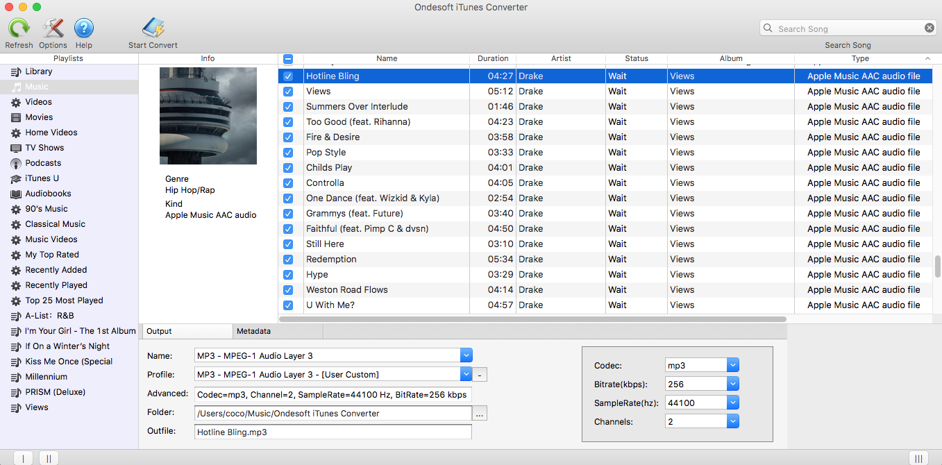Select the Library playlist icon
The image size is (942, 465).
click(16, 71)
